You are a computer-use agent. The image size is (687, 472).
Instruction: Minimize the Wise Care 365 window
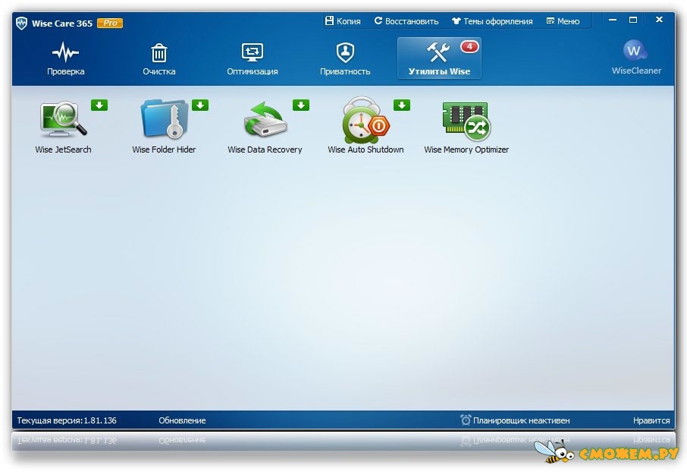613,20
